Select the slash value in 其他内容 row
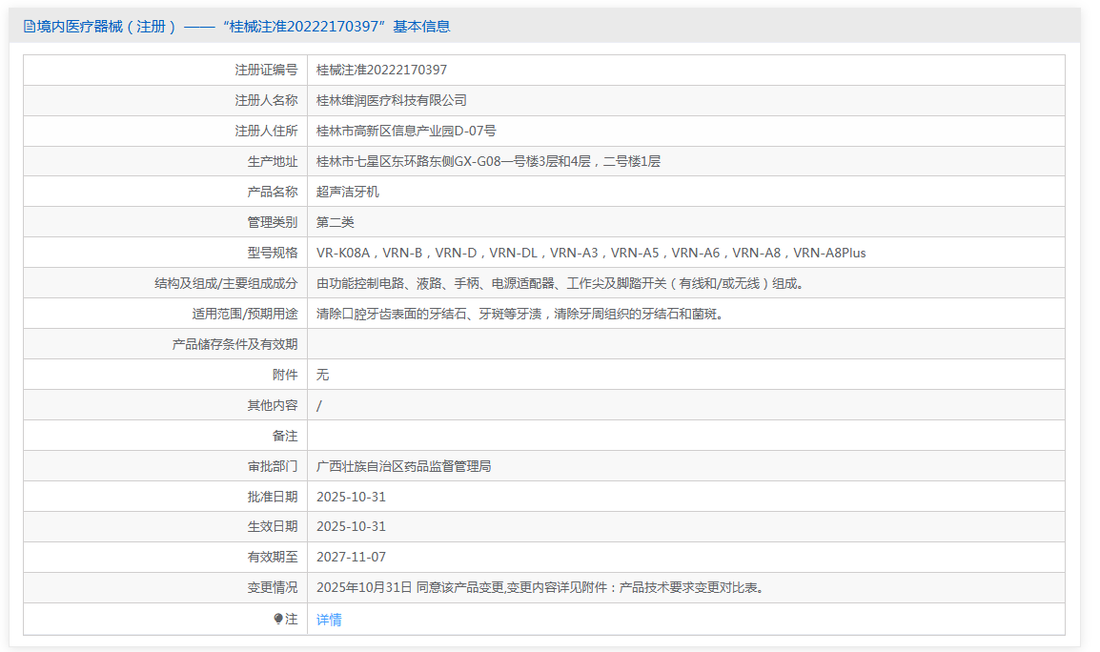Image resolution: width=1100 pixels, height=652 pixels. tap(319, 406)
